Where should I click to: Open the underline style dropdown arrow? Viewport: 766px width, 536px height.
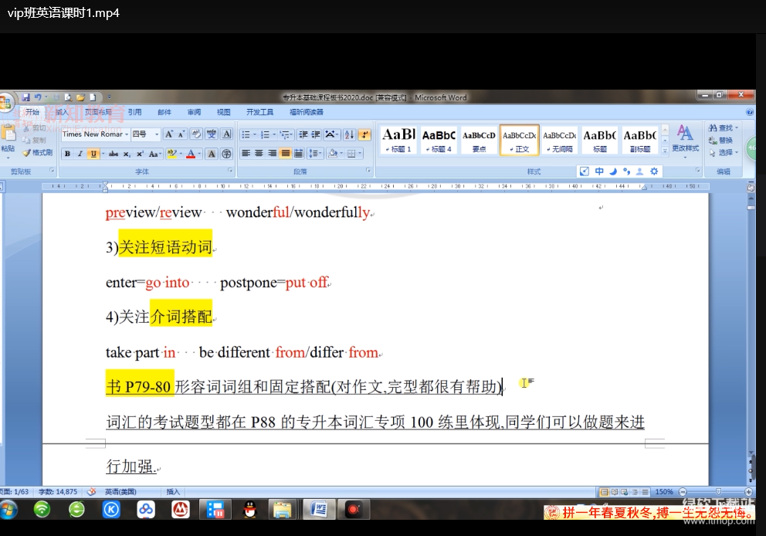tap(103, 154)
